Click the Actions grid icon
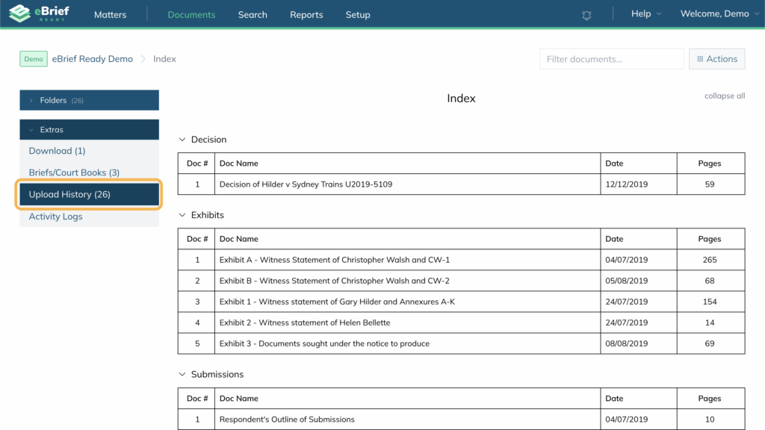Image resolution: width=765 pixels, height=430 pixels. 700,59
